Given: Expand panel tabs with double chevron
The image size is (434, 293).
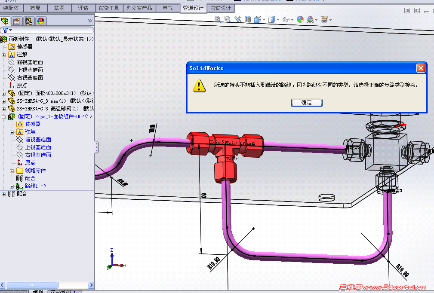Looking at the screenshot, I should [89, 21].
